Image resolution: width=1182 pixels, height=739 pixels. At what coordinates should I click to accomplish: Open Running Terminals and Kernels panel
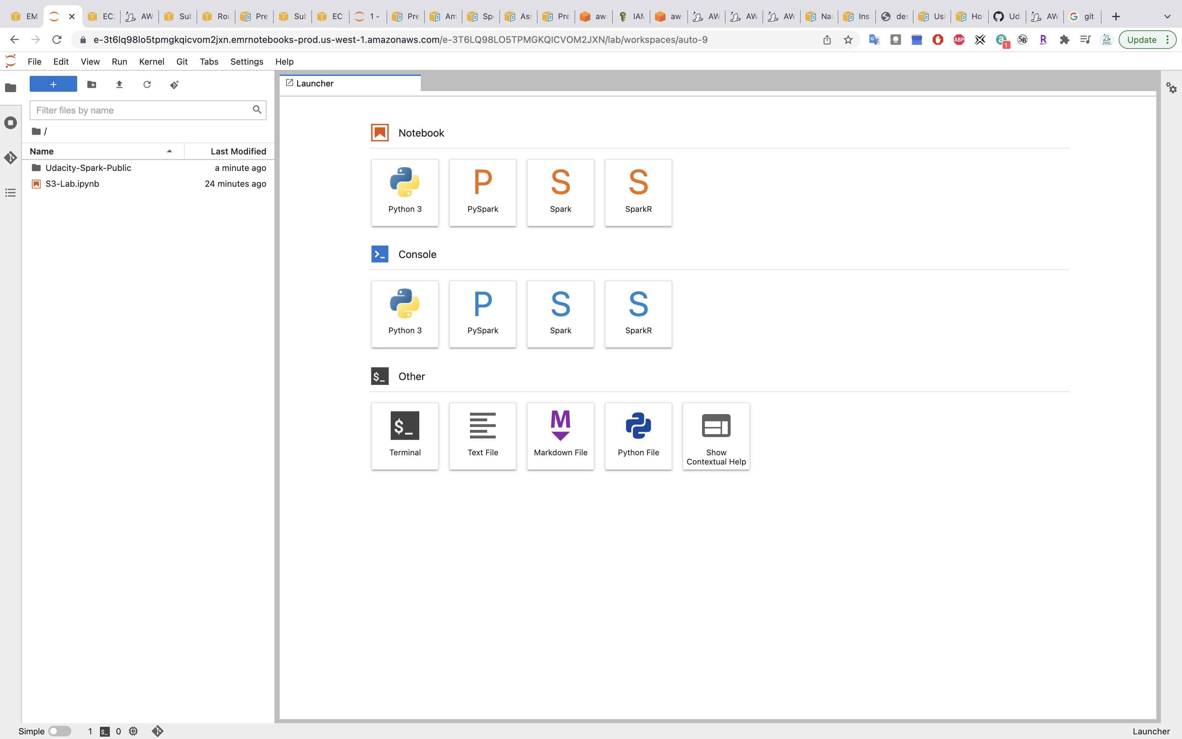[10, 123]
